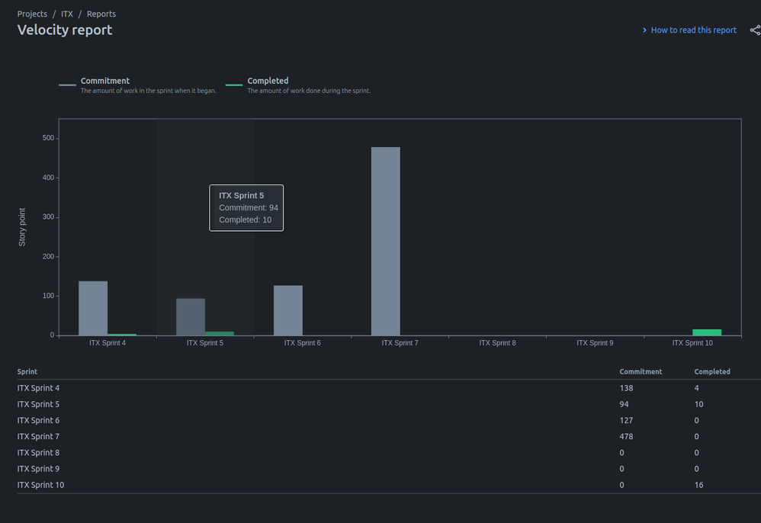761x523 pixels.
Task: Click ITX Sprint 5 completed green bar
Action: click(x=220, y=333)
